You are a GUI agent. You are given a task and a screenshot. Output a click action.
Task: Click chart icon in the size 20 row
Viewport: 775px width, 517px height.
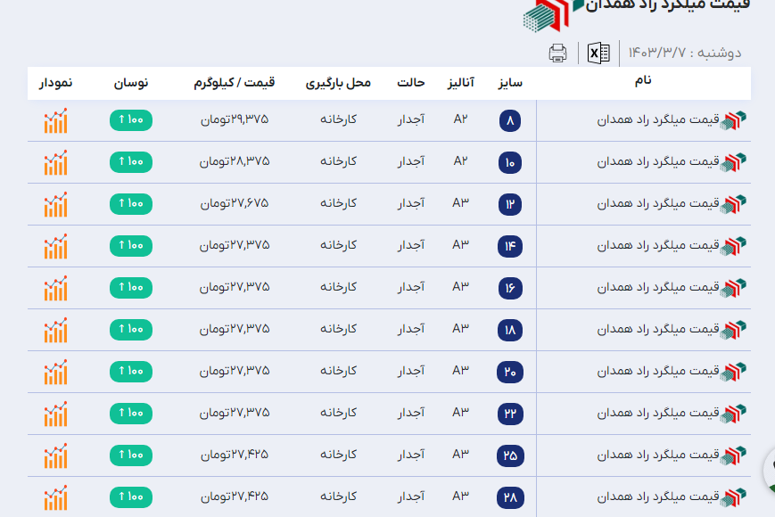(55, 371)
